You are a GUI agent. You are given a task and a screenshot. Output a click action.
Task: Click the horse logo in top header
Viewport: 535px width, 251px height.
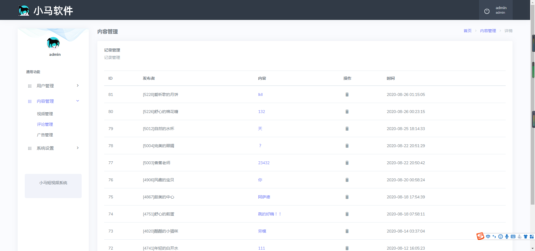[x=24, y=11]
